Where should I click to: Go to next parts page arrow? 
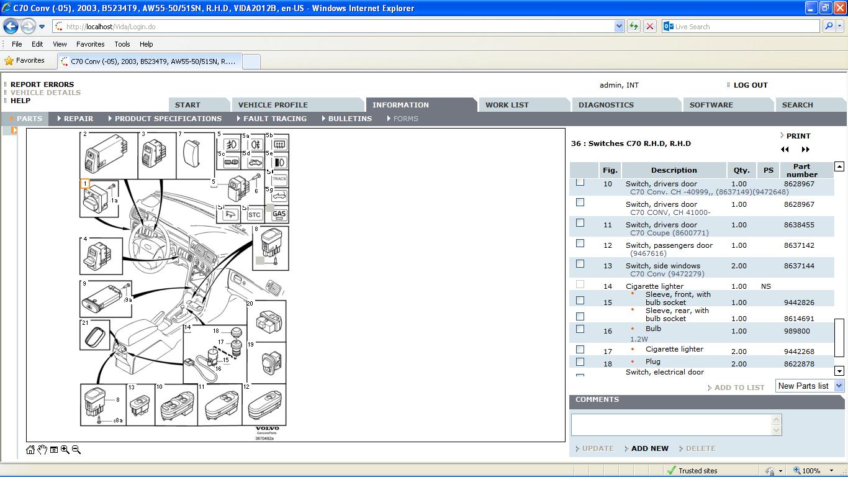806,150
